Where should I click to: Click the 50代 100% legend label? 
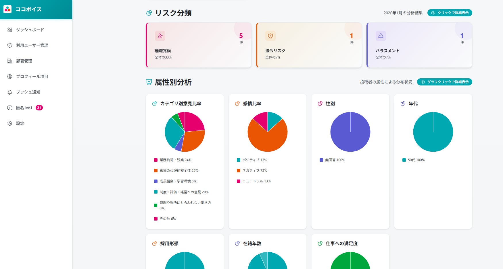[416, 160]
